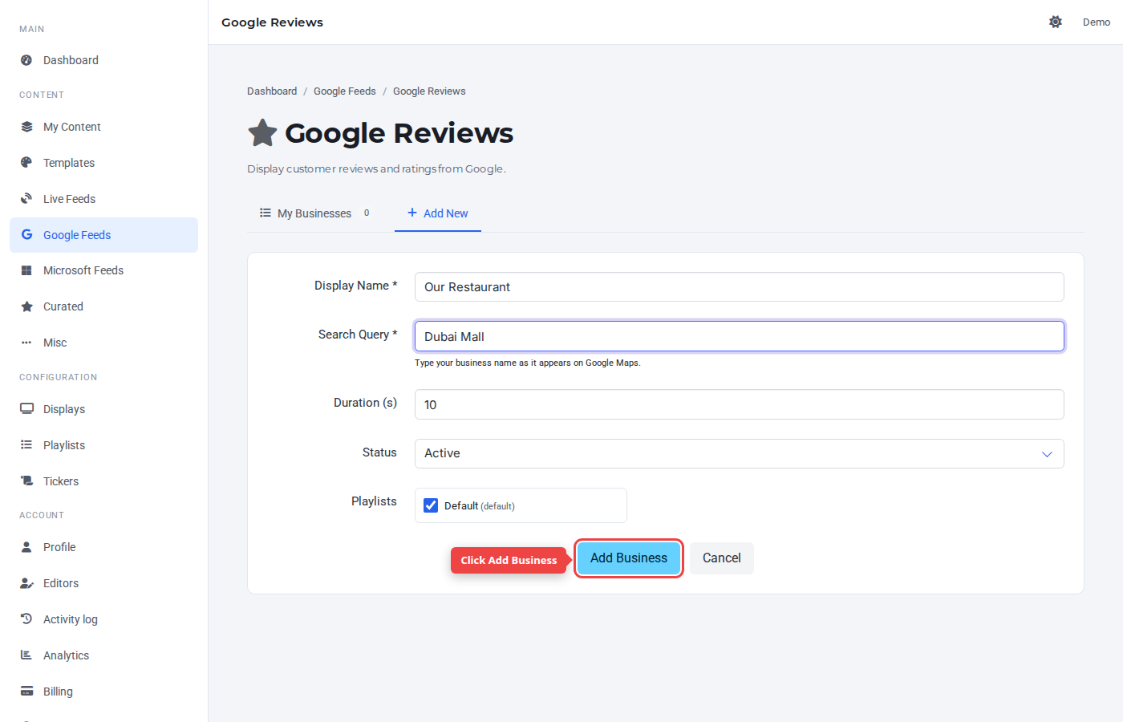Open the Live Feeds sidebar link

[103, 199]
